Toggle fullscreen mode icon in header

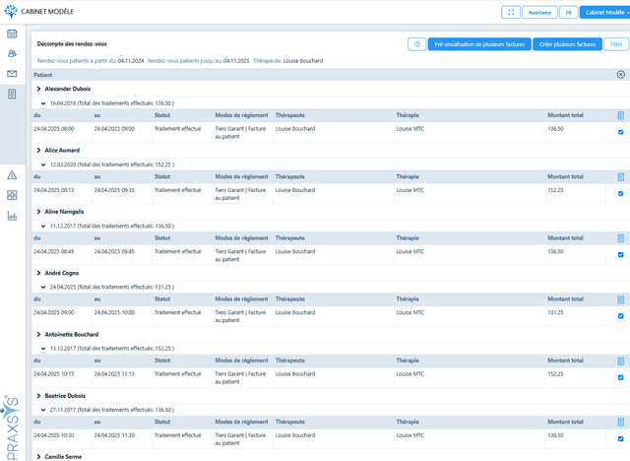tap(511, 12)
